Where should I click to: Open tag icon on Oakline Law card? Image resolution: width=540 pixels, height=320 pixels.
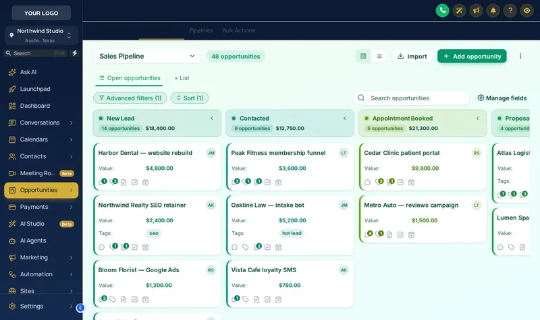[245, 247]
